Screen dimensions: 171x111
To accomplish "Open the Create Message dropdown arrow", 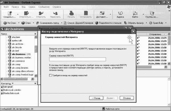I will click(x=18, y=14).
